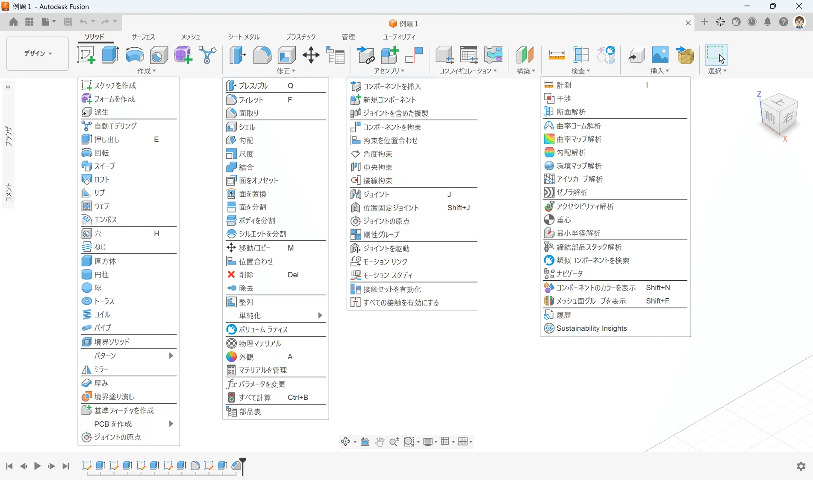
Task: Click the Automated Modeling toolbar icon
Action: pos(207,55)
